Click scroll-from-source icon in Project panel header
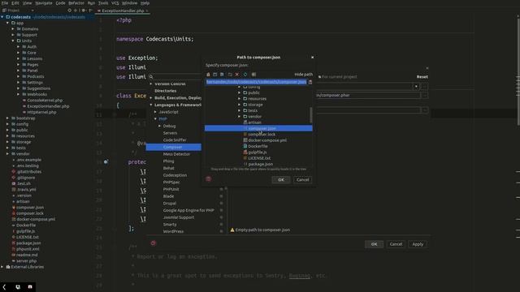 point(69,11)
